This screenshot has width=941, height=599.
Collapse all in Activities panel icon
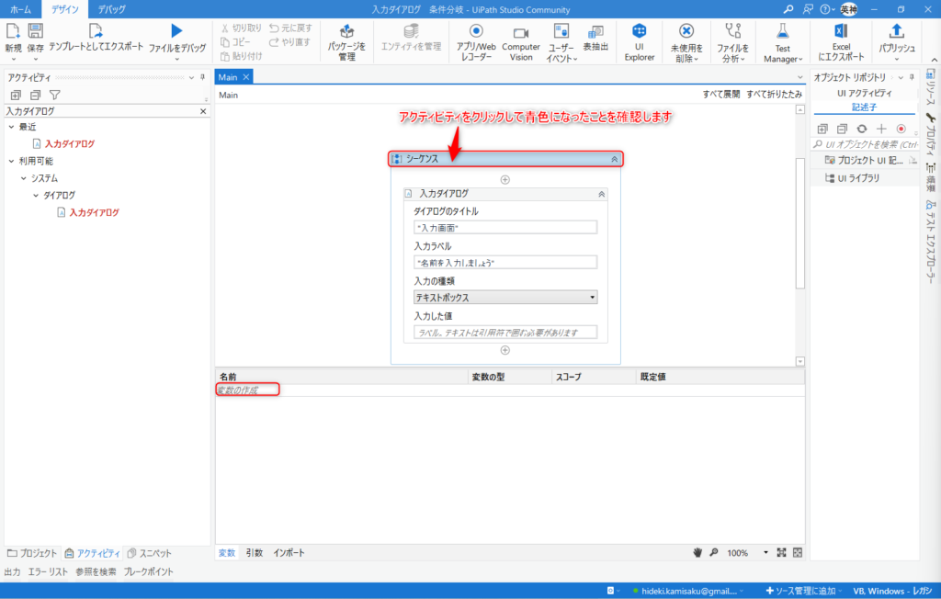coord(36,95)
